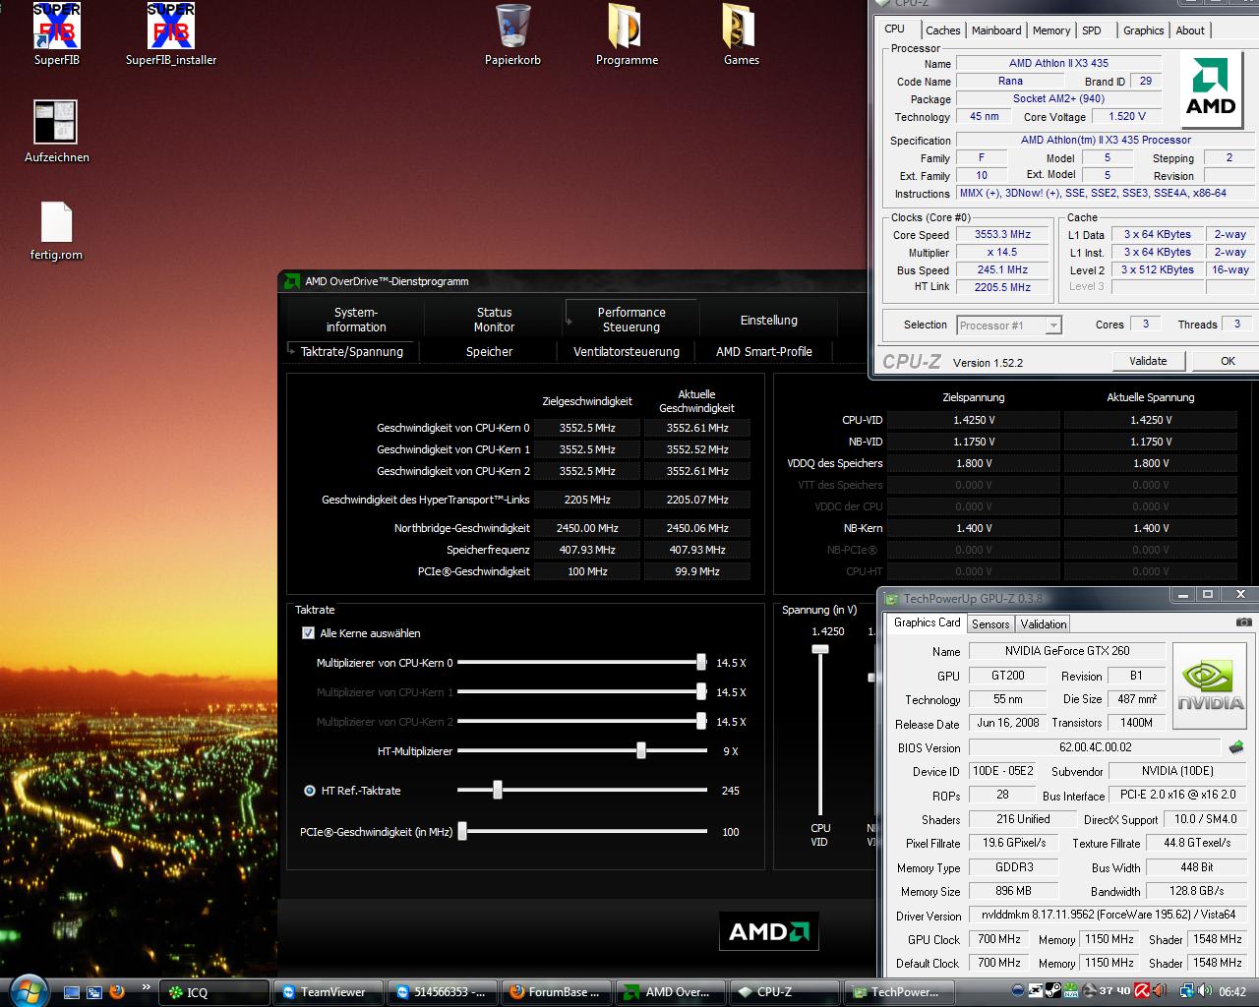Adjust the HT Ref.-Taktrate slider handle
This screenshot has width=1259, height=1007.
[x=498, y=790]
